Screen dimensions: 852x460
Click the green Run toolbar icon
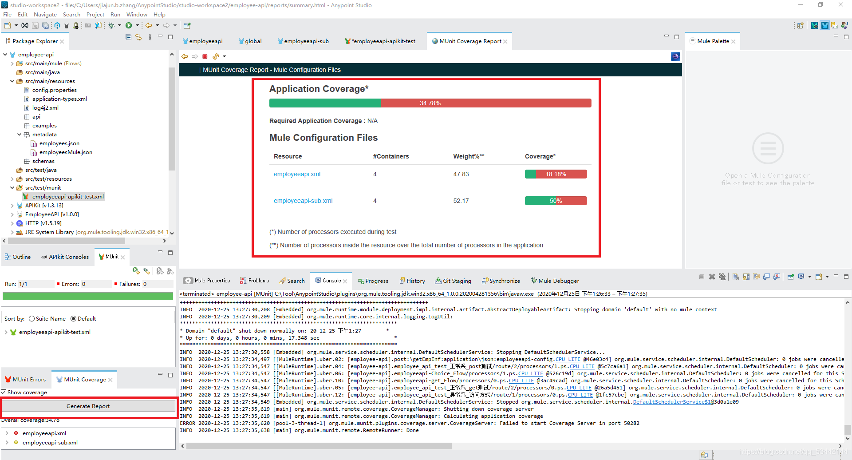[129, 25]
